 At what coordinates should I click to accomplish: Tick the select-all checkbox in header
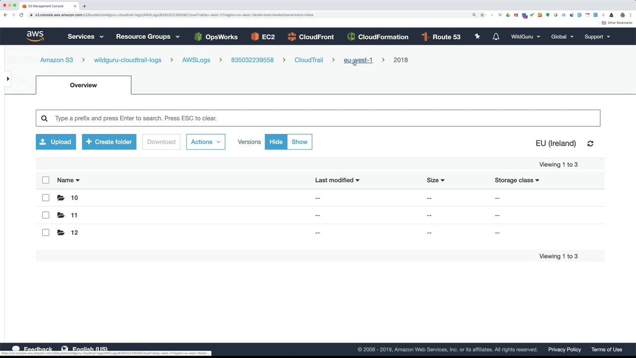pos(46,180)
